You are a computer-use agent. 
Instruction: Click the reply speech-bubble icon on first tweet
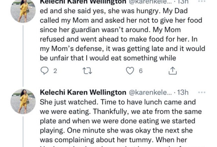click(x=44, y=71)
